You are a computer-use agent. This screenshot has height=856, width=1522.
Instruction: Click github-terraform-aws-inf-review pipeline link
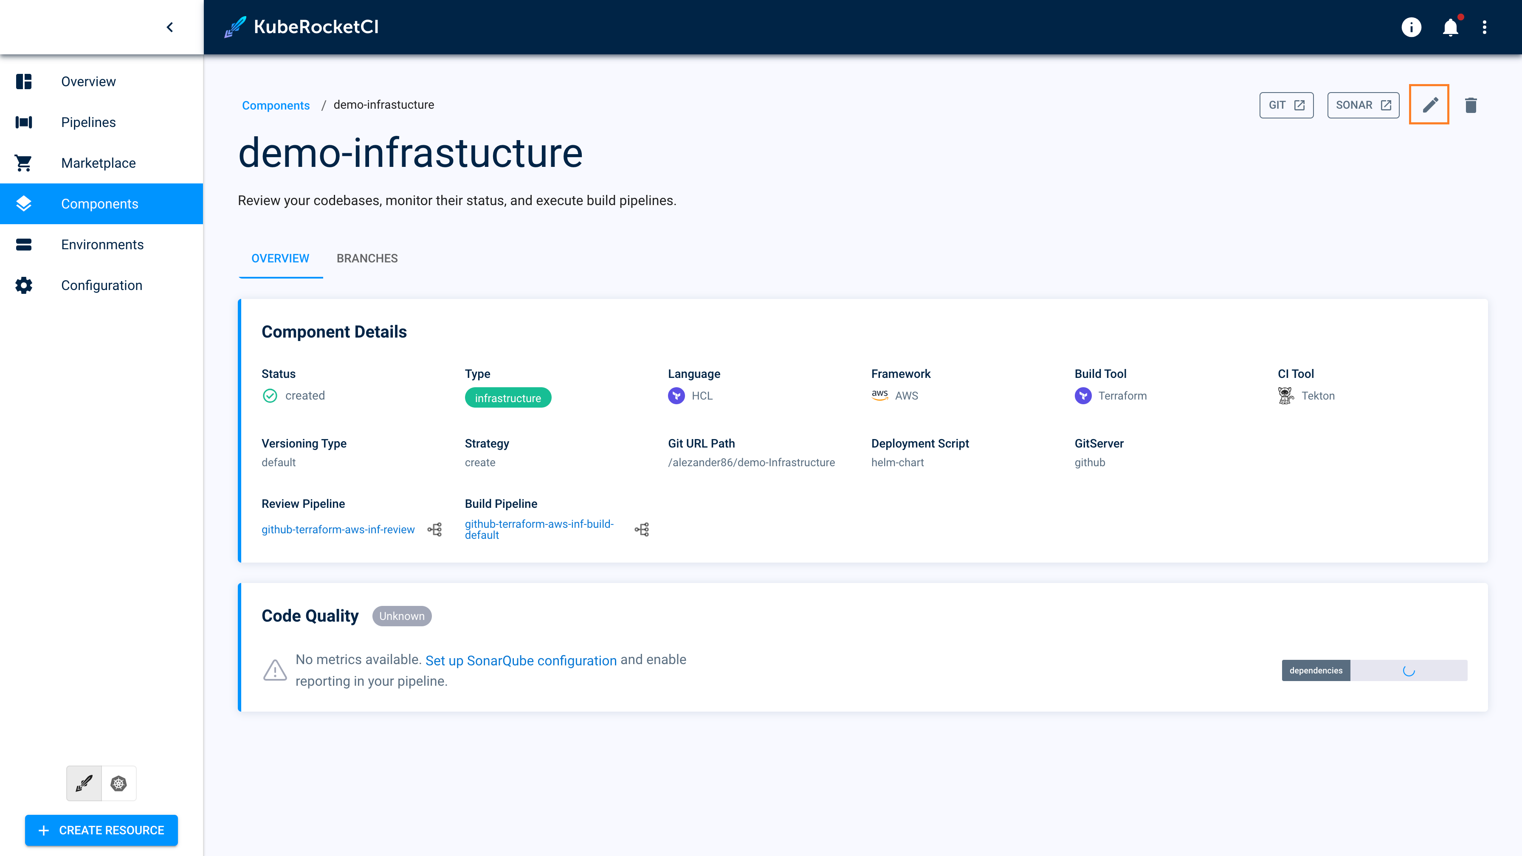[x=338, y=529]
